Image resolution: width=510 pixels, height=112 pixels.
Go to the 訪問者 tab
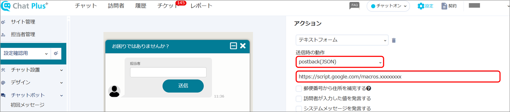click(x=116, y=6)
